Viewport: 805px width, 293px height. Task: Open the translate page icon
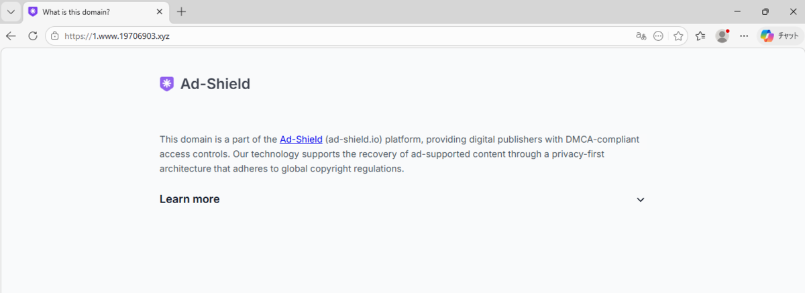click(641, 36)
